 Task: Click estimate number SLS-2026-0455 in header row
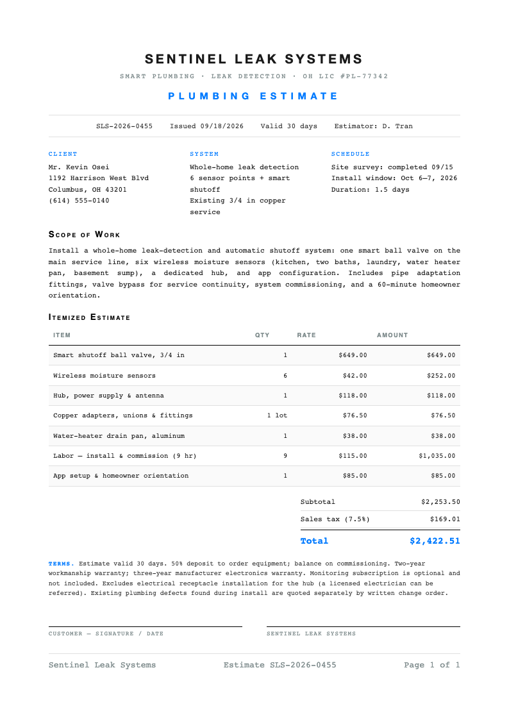(x=124, y=126)
